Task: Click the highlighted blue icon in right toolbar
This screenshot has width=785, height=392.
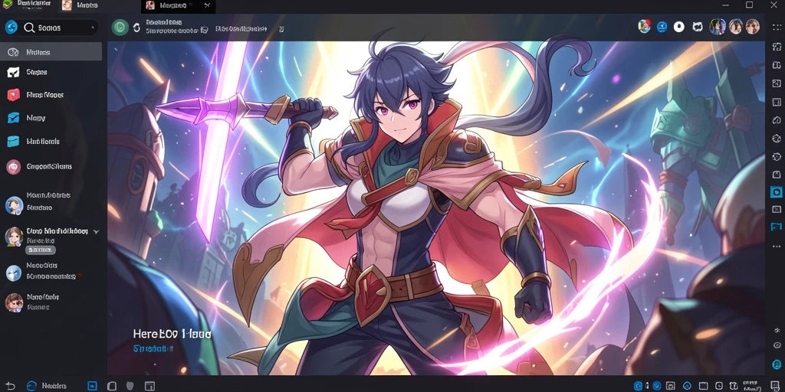Action: pos(777,192)
